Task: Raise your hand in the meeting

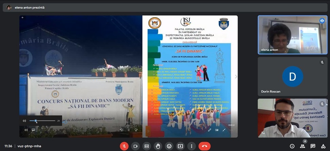Action: [x=158, y=146]
